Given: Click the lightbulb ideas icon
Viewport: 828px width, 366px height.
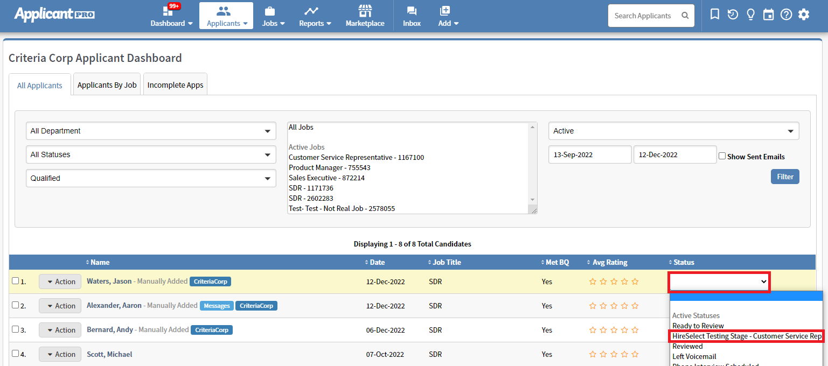Looking at the screenshot, I should [750, 15].
